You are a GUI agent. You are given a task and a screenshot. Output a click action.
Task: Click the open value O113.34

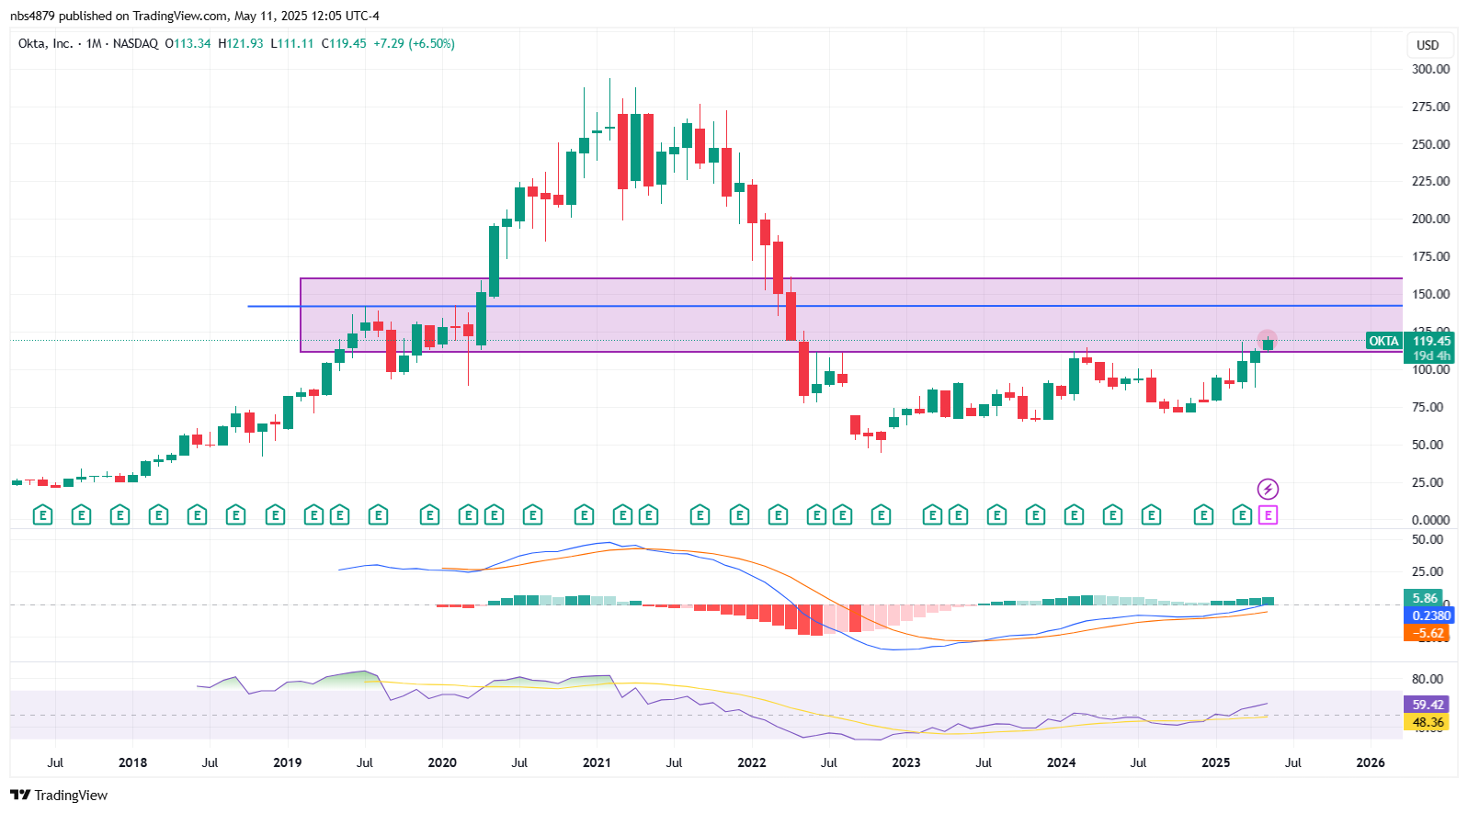pos(188,43)
